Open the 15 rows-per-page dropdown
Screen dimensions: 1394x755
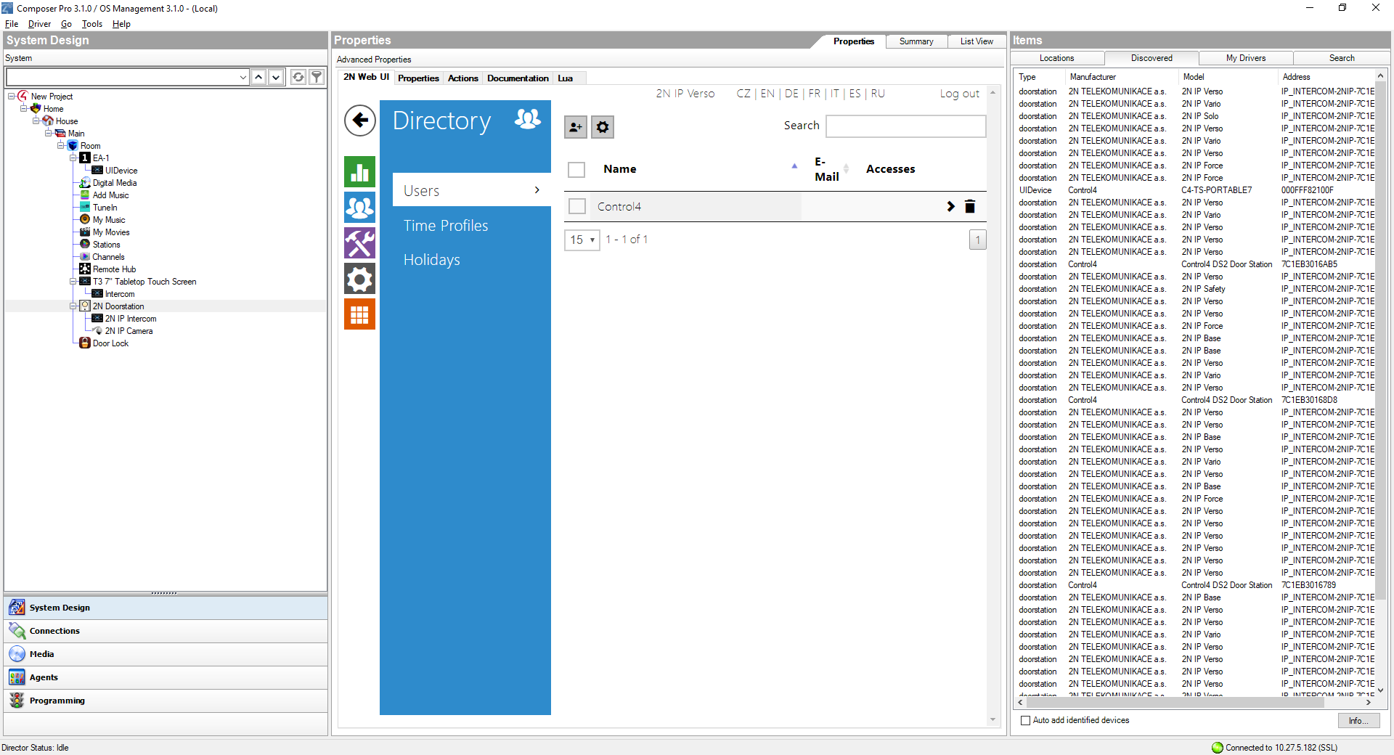click(582, 240)
